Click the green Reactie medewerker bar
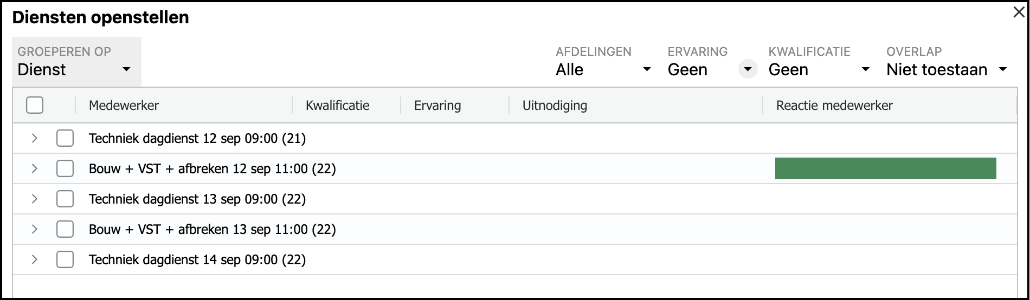Screen dimensions: 1030x300 [x=885, y=168]
